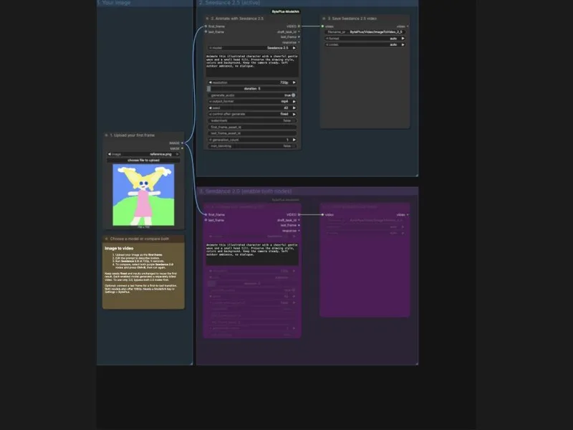Click node title '2. Animate with Seedance 2.5'

pos(237,19)
